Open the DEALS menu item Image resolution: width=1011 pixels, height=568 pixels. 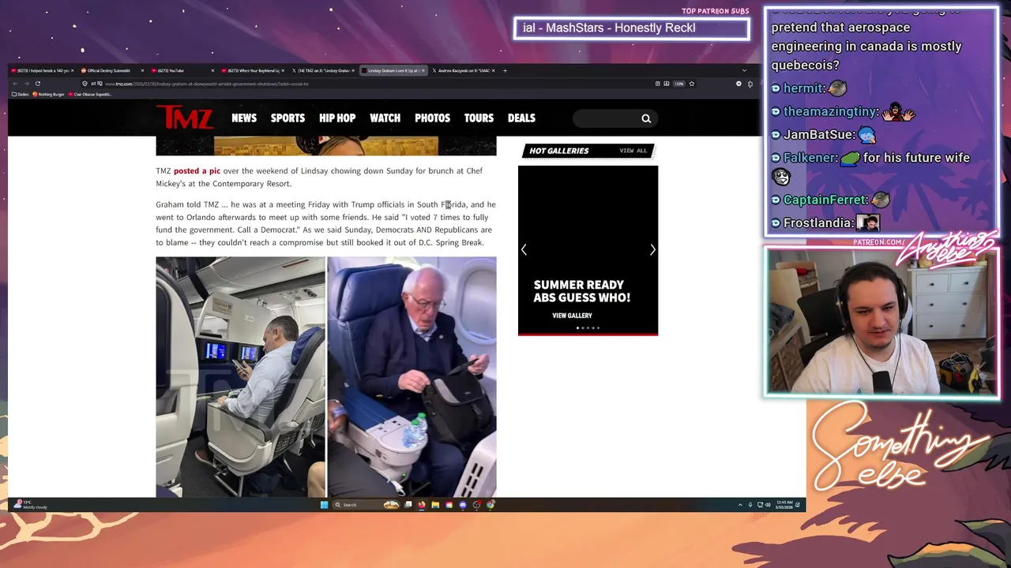click(521, 118)
